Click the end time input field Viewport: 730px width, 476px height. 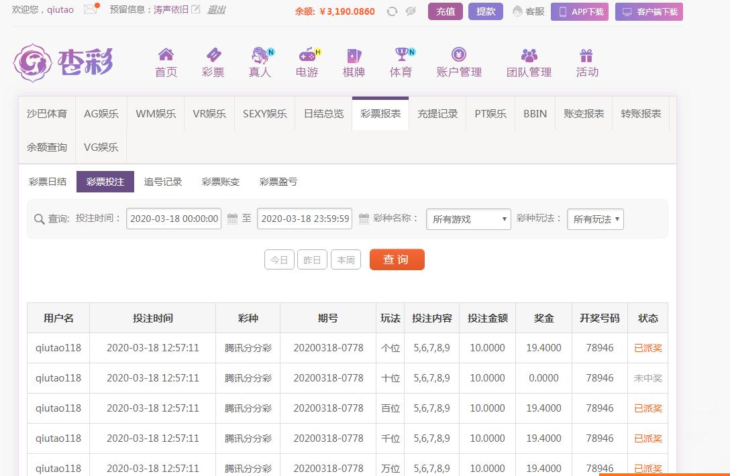305,219
